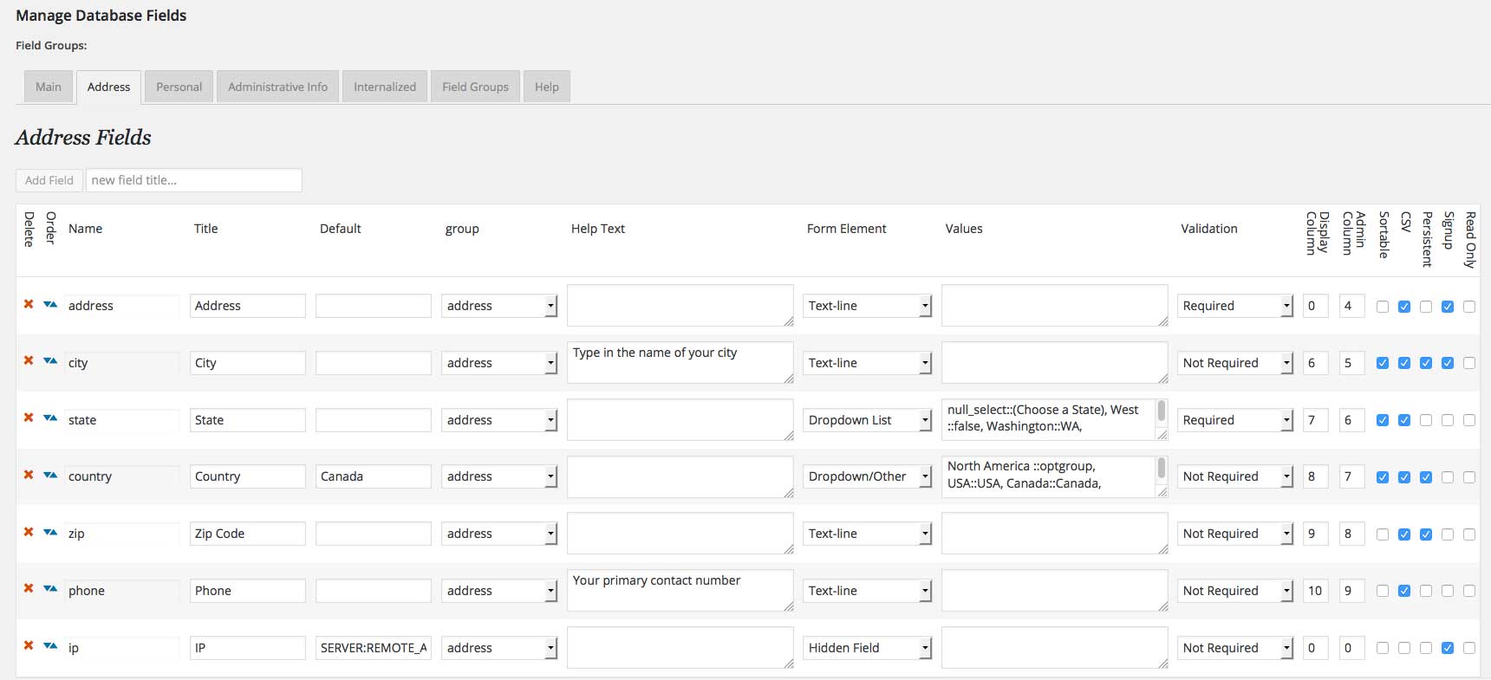Remove the state field with delete icon
Screen dimensions: 1491x680
(x=29, y=418)
